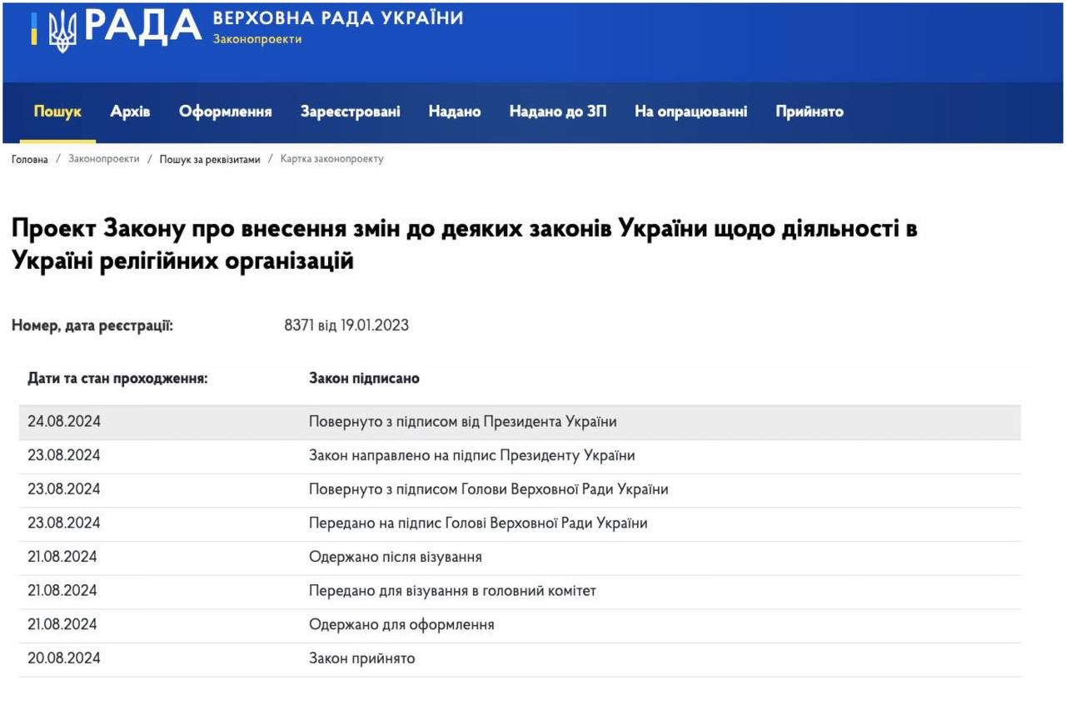The width and height of the screenshot is (1066, 710).
Task: Select the Оформлення navigation tab
Action: click(x=225, y=112)
